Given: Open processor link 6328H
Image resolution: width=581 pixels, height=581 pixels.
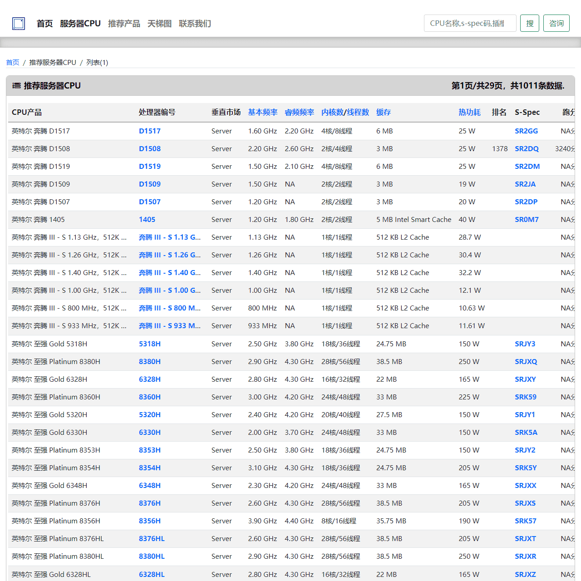Looking at the screenshot, I should click(150, 379).
